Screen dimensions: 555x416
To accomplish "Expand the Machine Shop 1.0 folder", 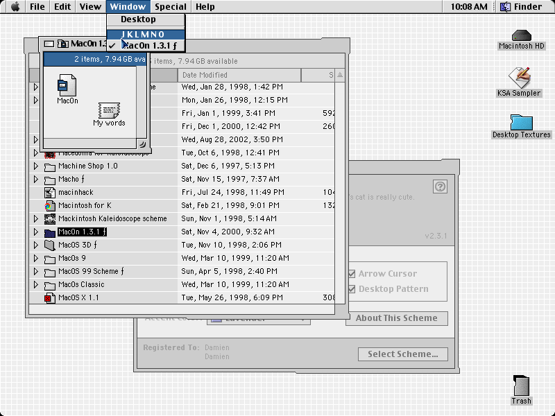I will [36, 166].
